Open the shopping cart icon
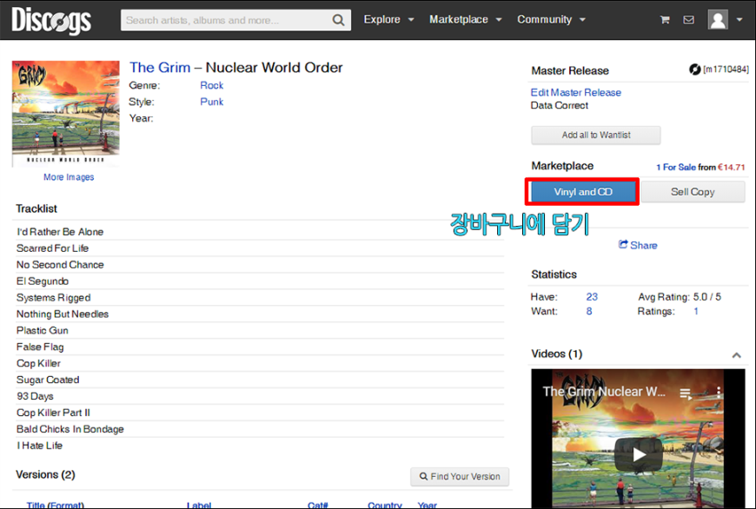Screen dimensions: 756x509 coord(665,20)
